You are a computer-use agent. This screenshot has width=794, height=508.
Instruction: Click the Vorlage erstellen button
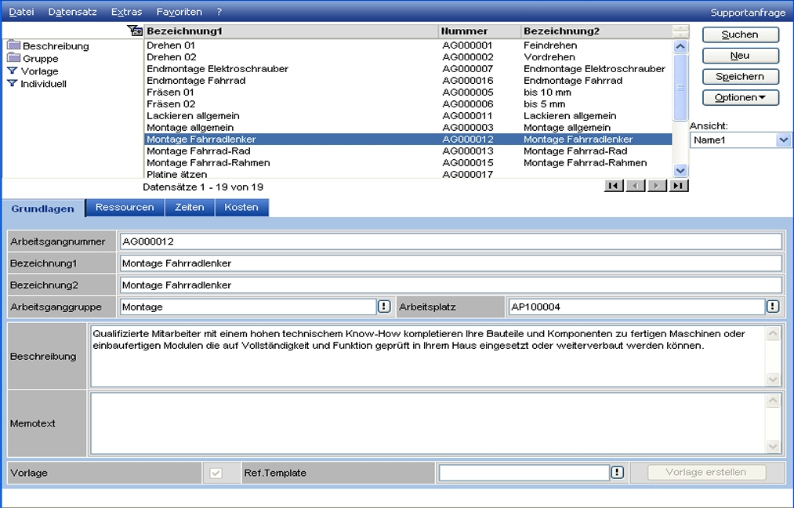pyautogui.click(x=706, y=472)
